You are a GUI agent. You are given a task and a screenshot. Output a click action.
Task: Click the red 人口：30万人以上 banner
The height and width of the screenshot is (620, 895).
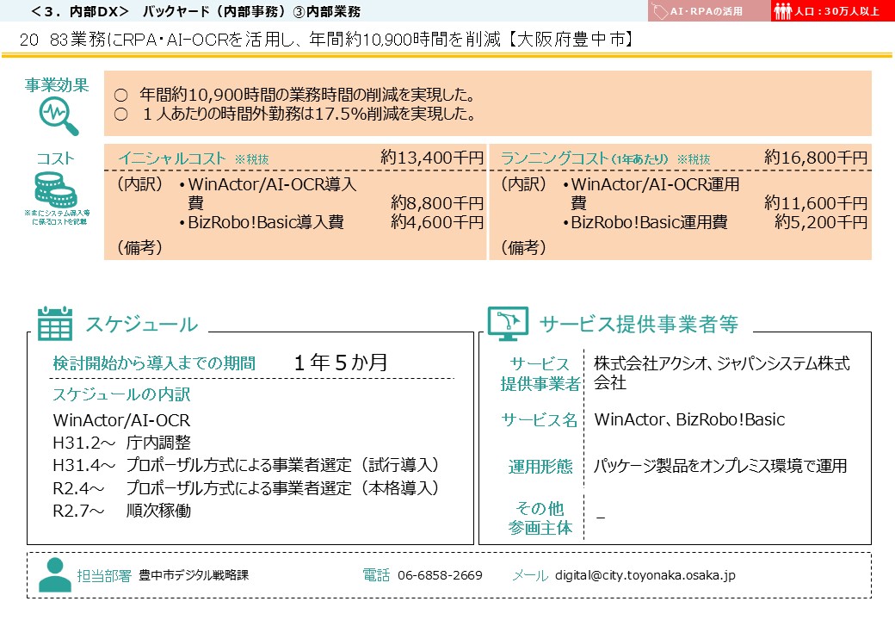(x=835, y=12)
